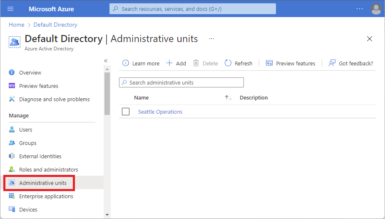Open the more options ellipsis beside title
385x219 pixels.
coord(211,39)
